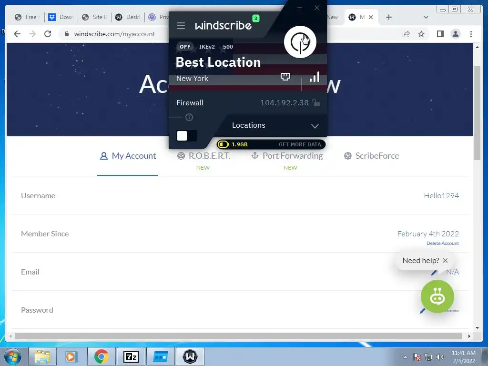Click Locations label in Windscribe
The width and height of the screenshot is (488, 366).
(249, 125)
